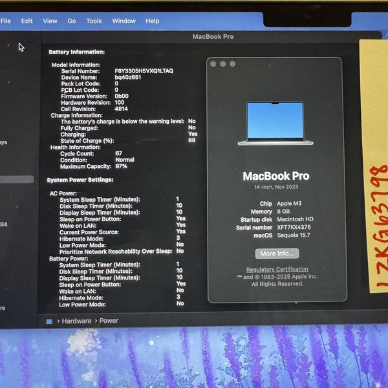
Task: Select memory value 8 GB
Action: pos(283,211)
